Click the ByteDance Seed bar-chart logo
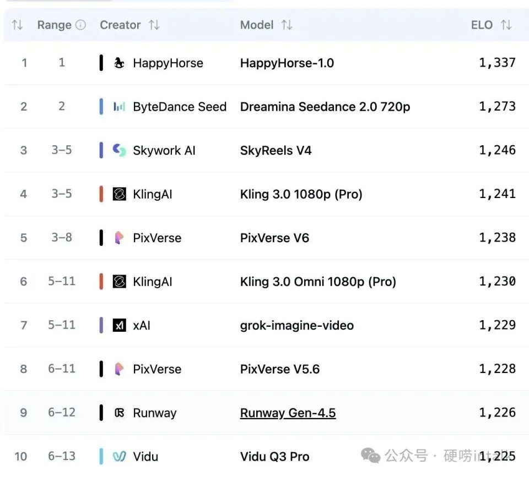Viewport: 529px width, 477px height. coord(119,107)
